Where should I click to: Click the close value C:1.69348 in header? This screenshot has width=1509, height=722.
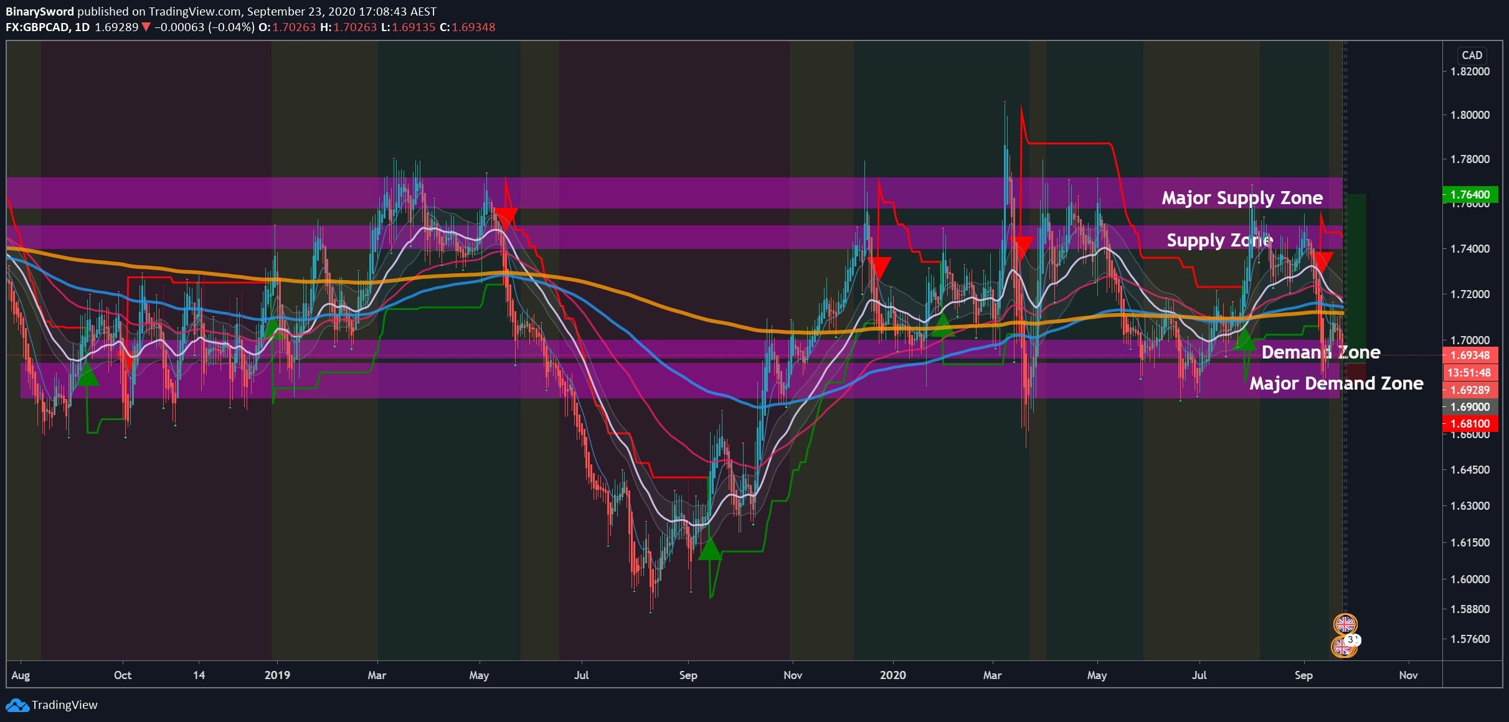(468, 27)
